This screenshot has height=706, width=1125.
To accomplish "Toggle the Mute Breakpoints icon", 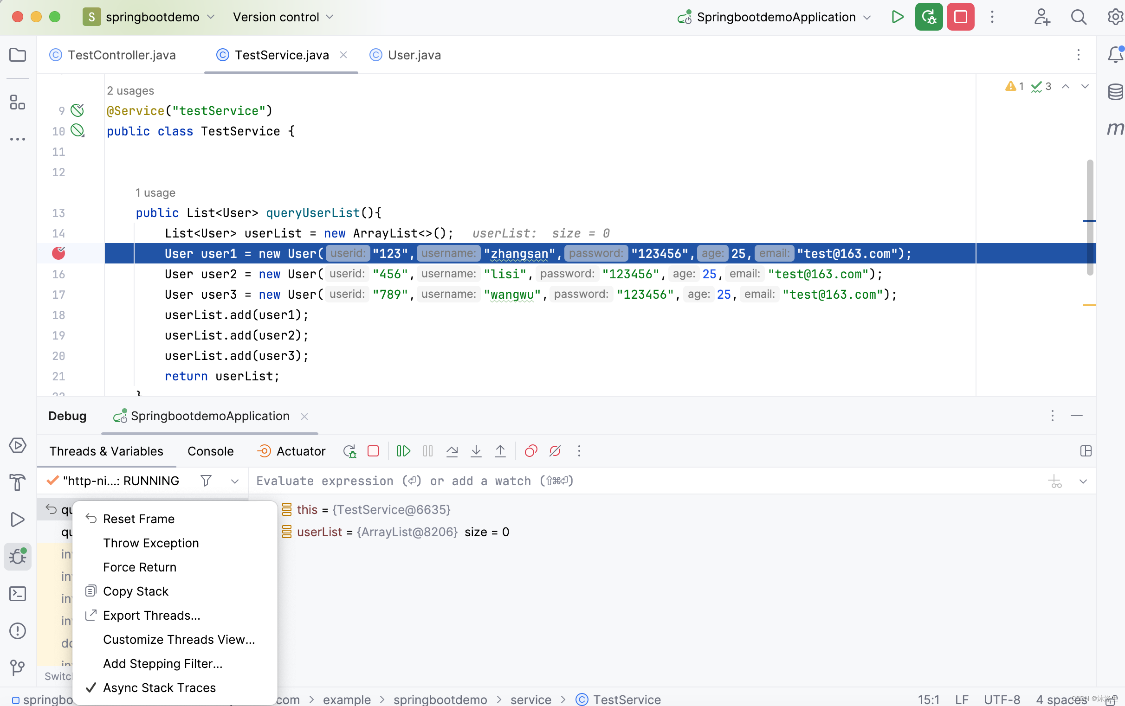I will (555, 451).
